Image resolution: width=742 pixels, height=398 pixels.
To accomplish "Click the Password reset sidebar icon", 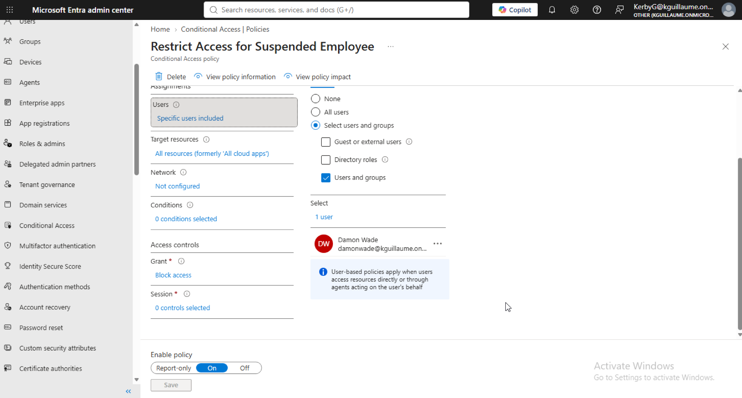I will pyautogui.click(x=8, y=327).
